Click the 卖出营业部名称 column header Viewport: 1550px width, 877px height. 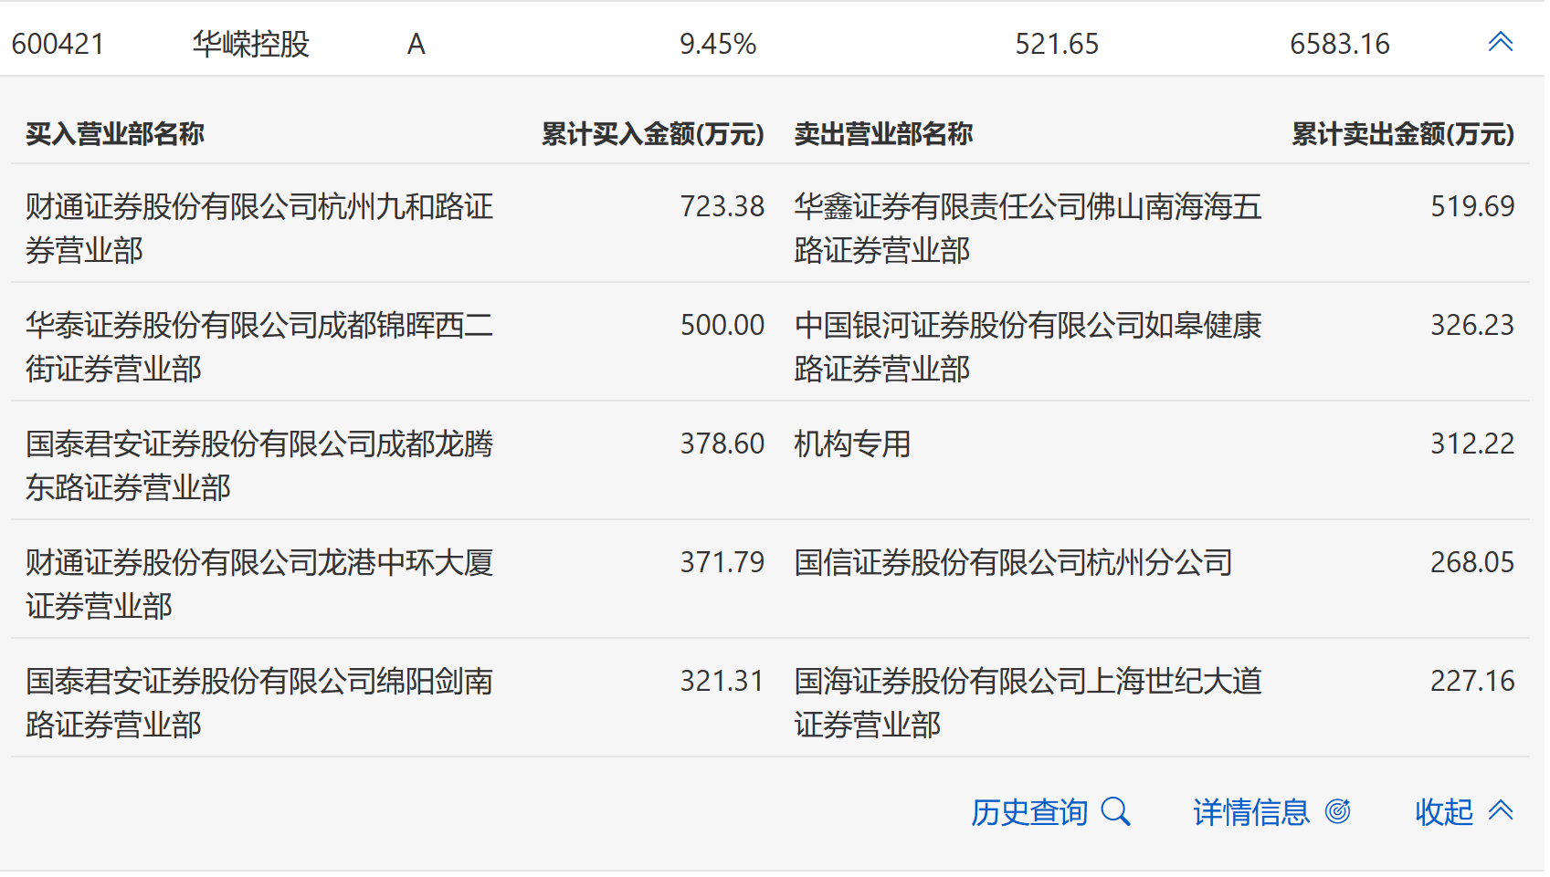click(883, 134)
